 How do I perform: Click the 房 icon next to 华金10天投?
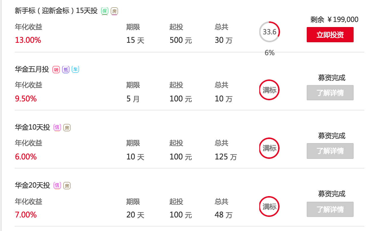point(67,128)
